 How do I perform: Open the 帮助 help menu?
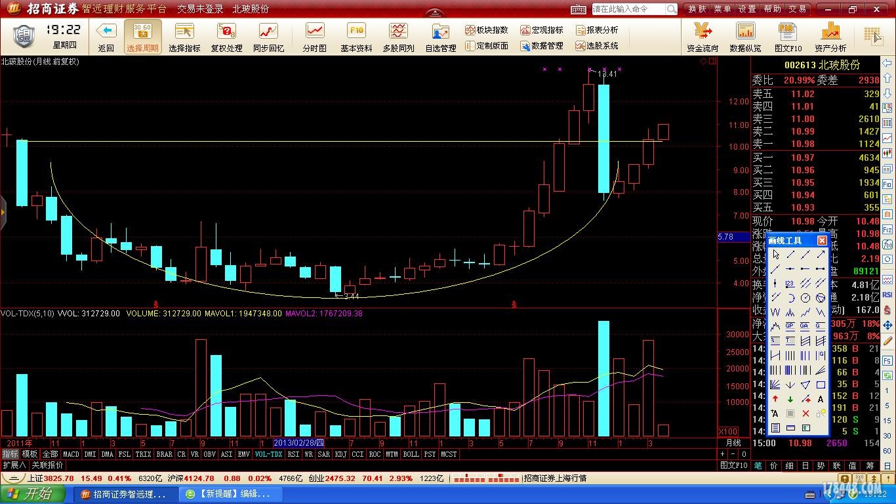point(772,9)
